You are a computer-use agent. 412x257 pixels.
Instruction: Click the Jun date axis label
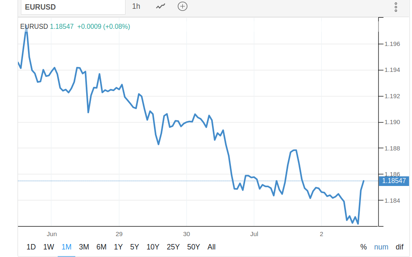(x=52, y=234)
